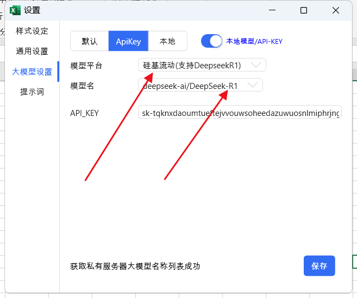Click the status message 获取私有服务器大模型名称列表成功

pyautogui.click(x=135, y=266)
